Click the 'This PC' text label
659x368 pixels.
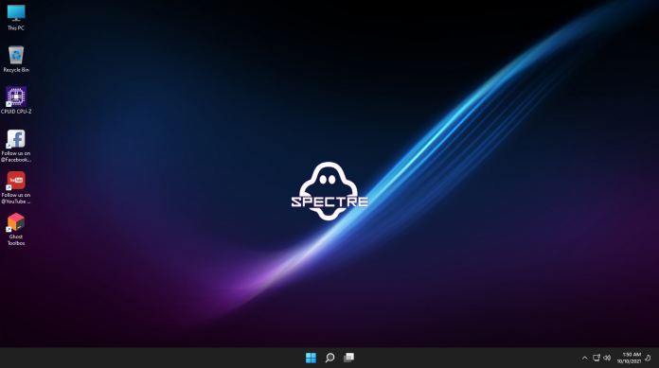(16, 28)
